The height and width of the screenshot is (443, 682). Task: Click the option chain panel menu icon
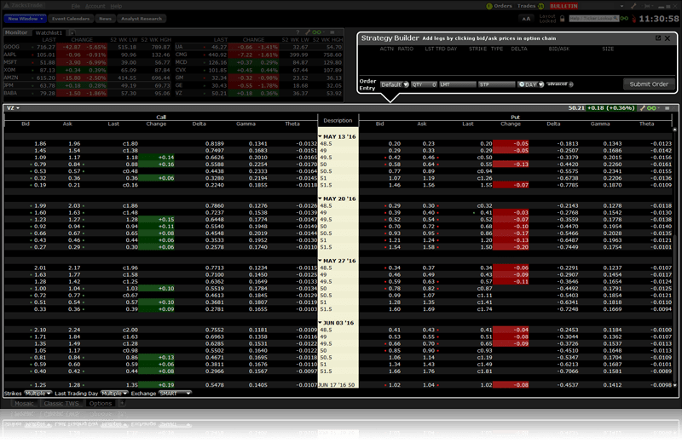[x=667, y=108]
